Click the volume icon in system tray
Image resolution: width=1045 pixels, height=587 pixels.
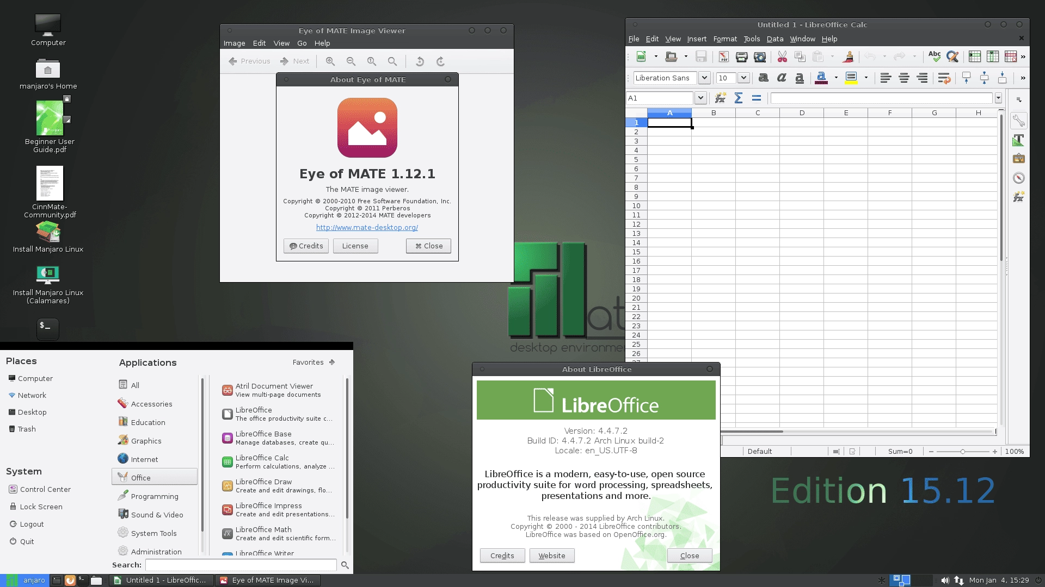[x=945, y=580]
